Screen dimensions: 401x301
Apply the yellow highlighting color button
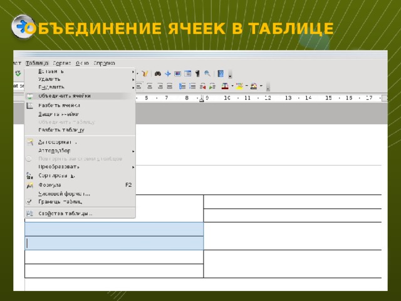click(239, 87)
